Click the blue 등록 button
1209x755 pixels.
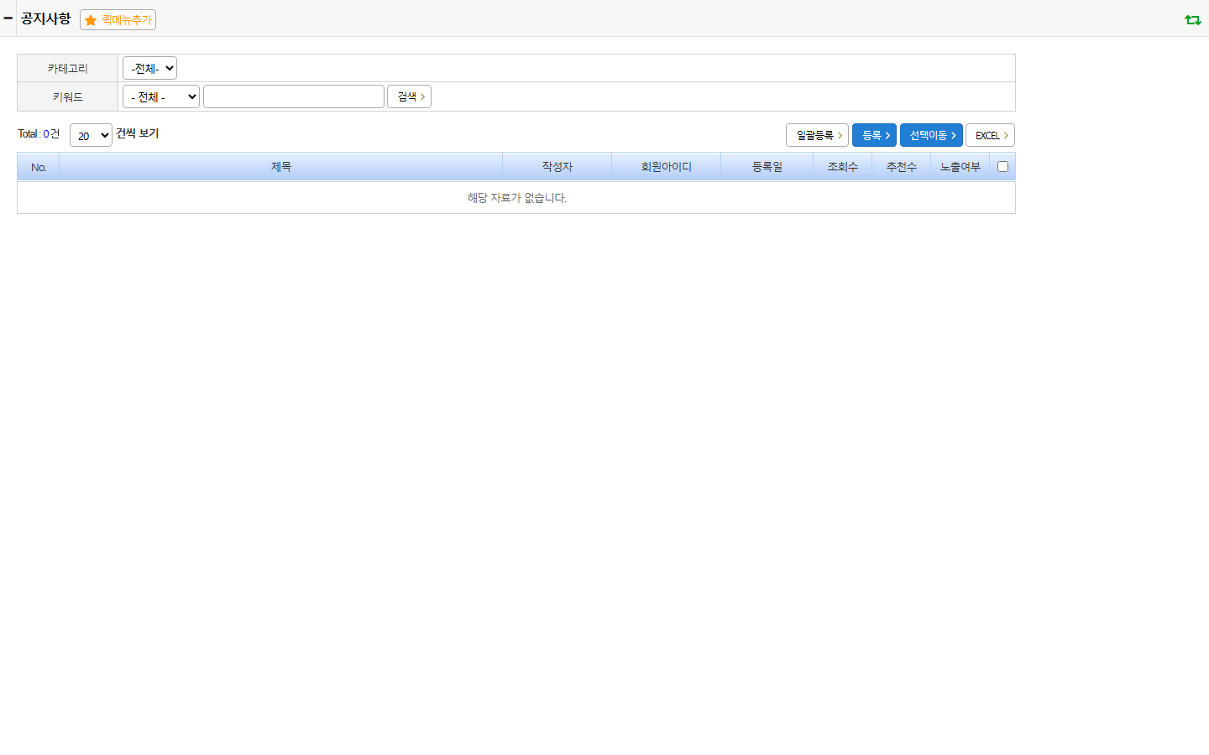click(874, 135)
